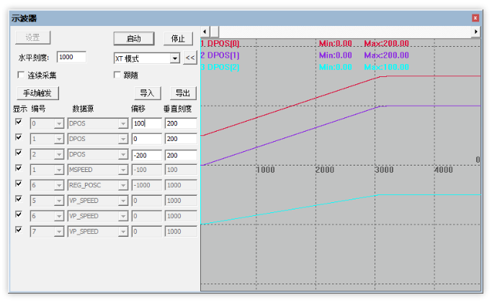This screenshot has width=492, height=303.
Task: Close the 示波器 window
Action: tap(475, 18)
